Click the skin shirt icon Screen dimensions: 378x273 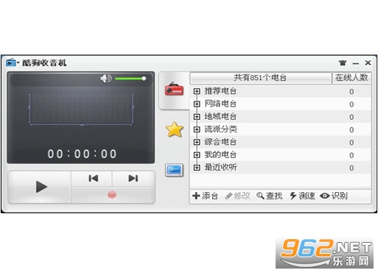tap(343, 63)
